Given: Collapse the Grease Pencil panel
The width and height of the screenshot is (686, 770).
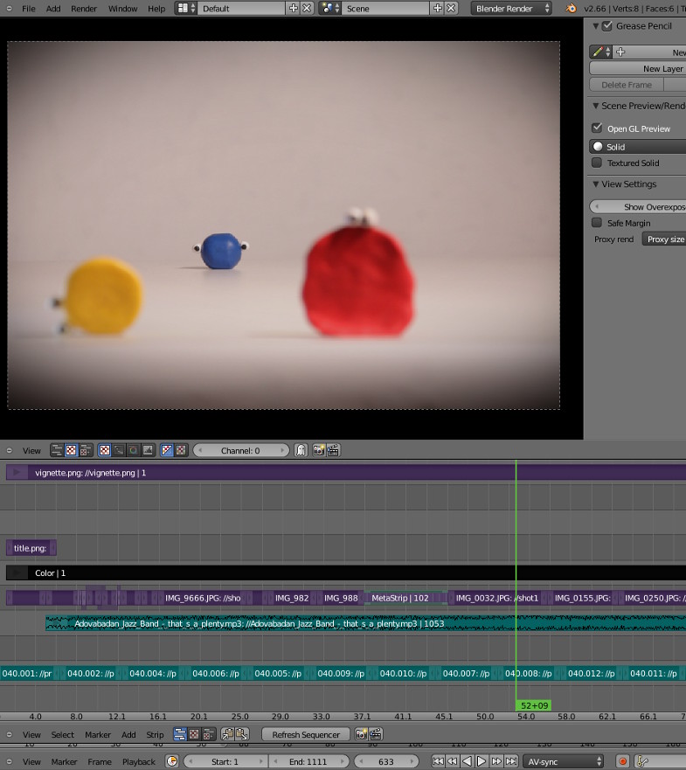Looking at the screenshot, I should pos(596,26).
